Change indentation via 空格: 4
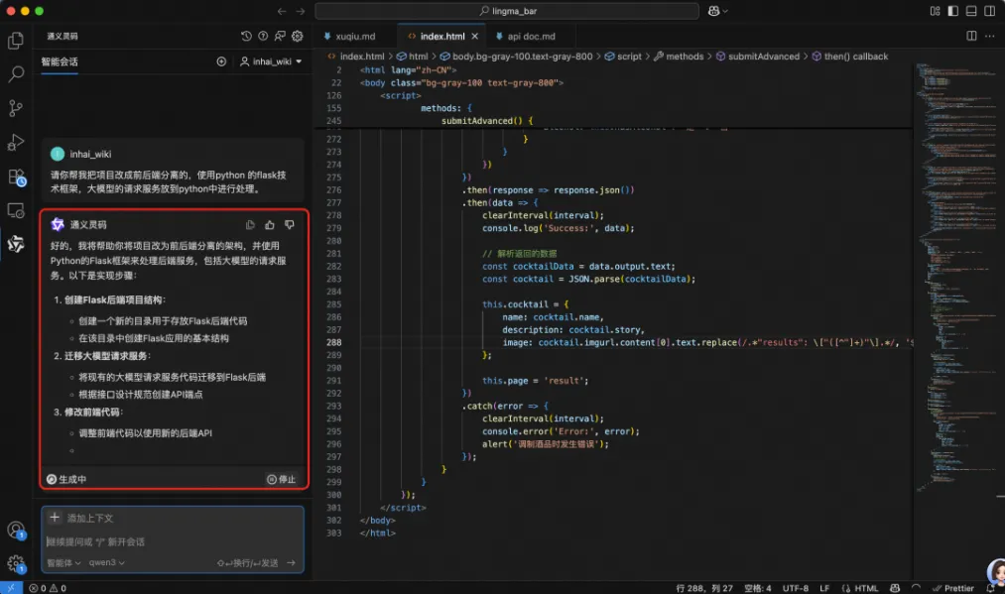 (758, 588)
